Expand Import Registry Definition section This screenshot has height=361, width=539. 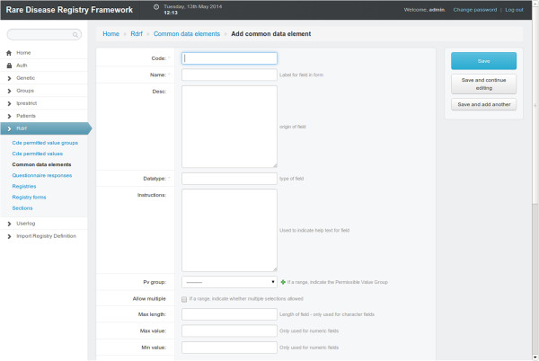pos(46,235)
